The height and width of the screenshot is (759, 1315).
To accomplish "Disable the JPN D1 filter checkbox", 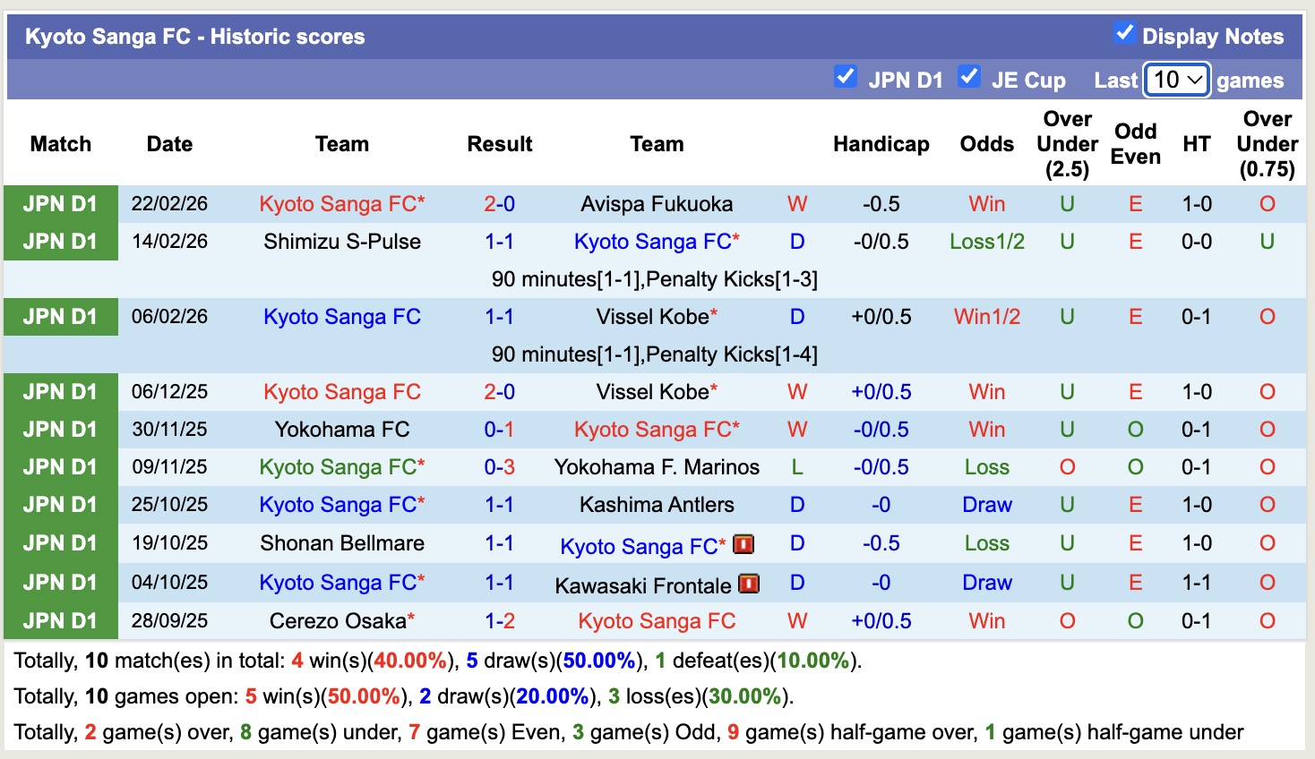I will pyautogui.click(x=845, y=76).
